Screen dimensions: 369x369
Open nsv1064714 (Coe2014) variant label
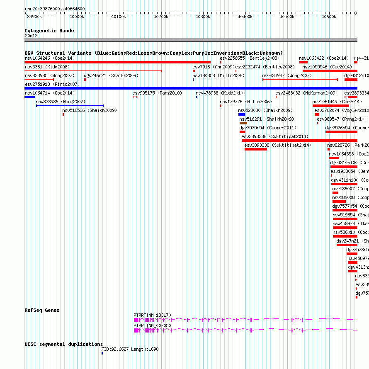[x=50, y=93]
